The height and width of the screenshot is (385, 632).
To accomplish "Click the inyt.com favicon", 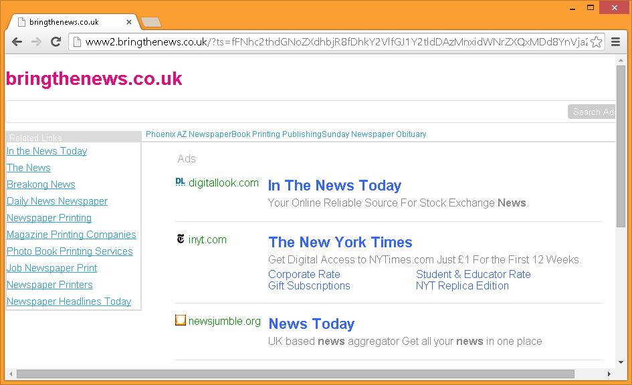I will tap(181, 239).
